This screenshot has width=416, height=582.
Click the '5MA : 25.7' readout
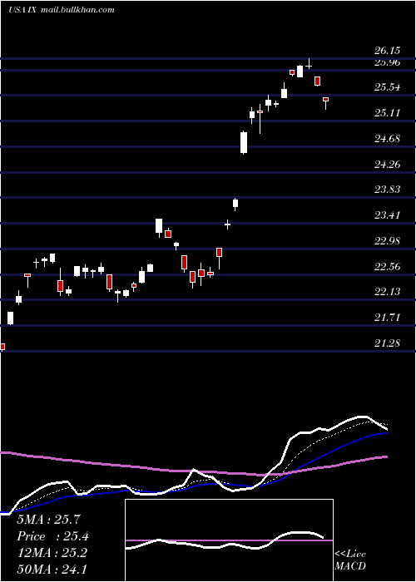click(x=48, y=520)
